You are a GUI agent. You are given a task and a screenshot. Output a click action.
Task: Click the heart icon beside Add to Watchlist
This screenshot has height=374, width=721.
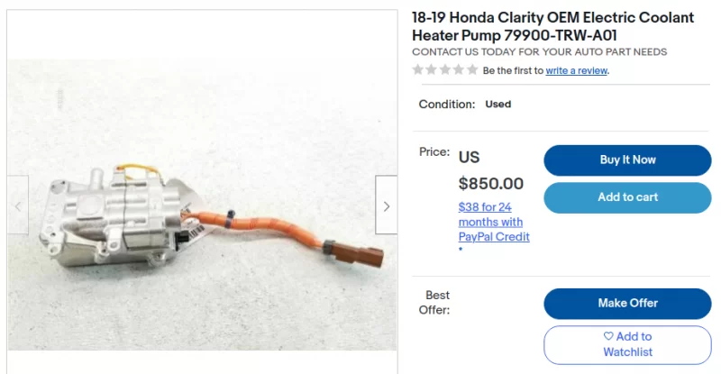click(x=608, y=336)
